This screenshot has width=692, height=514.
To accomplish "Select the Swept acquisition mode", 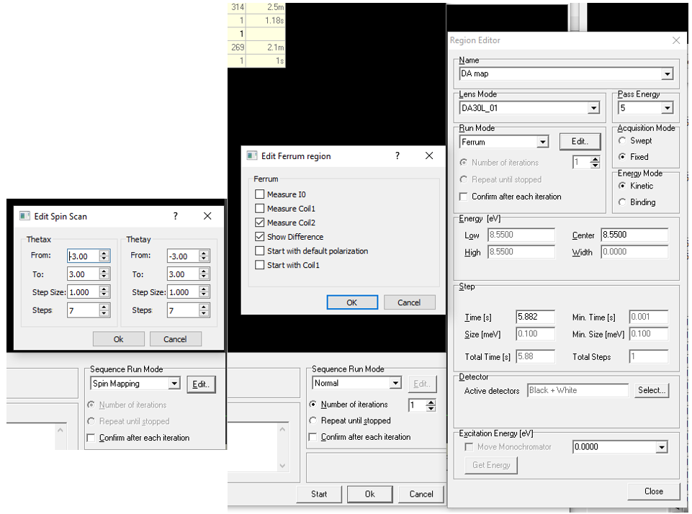I will point(623,141).
